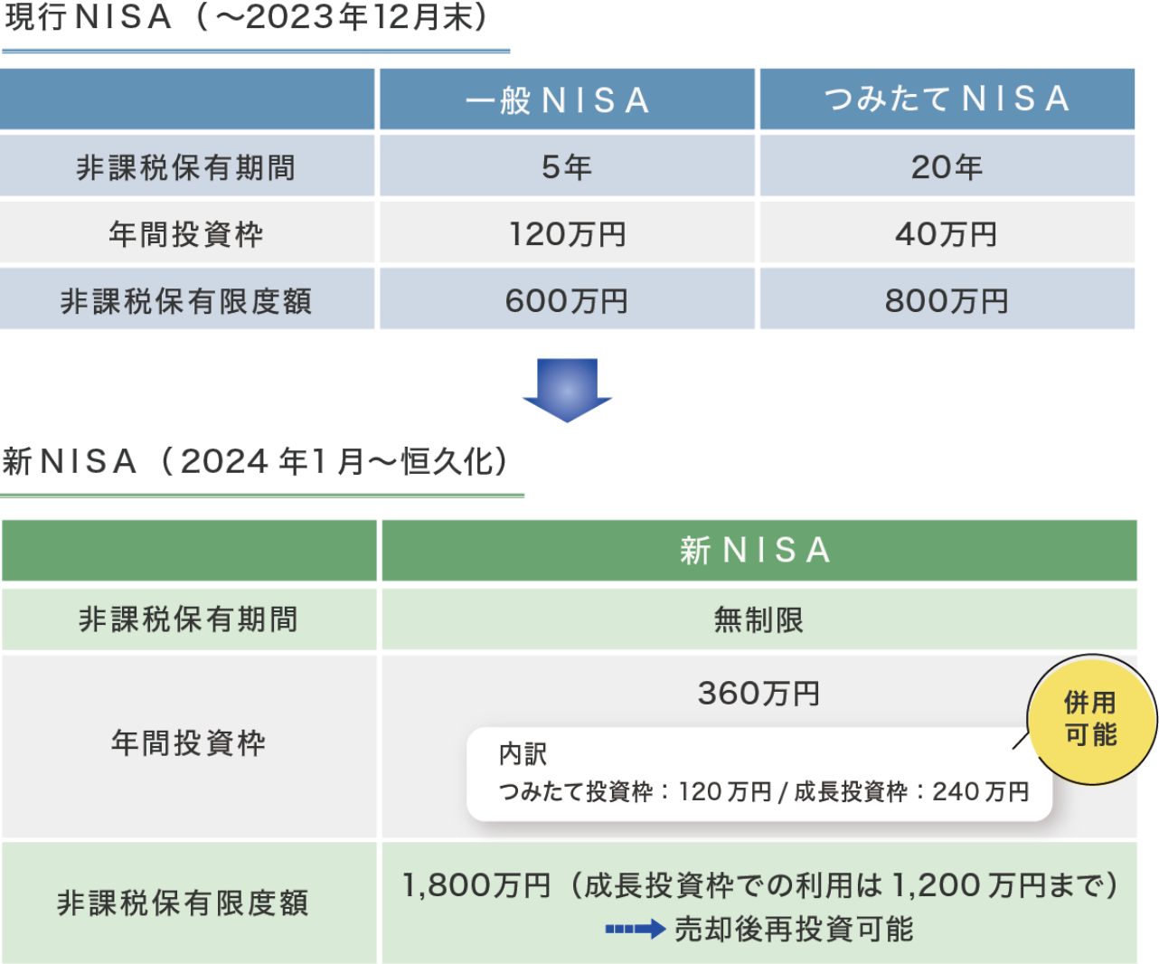Click the '20年' cell
The image size is (1159, 964).
[947, 166]
